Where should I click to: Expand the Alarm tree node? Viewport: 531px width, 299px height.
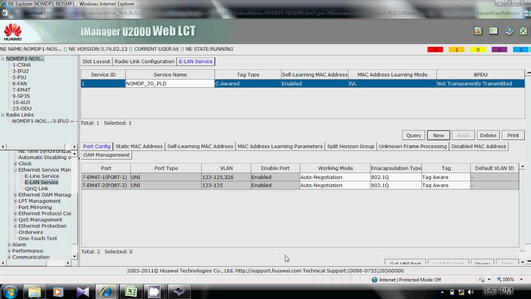pyautogui.click(x=9, y=245)
